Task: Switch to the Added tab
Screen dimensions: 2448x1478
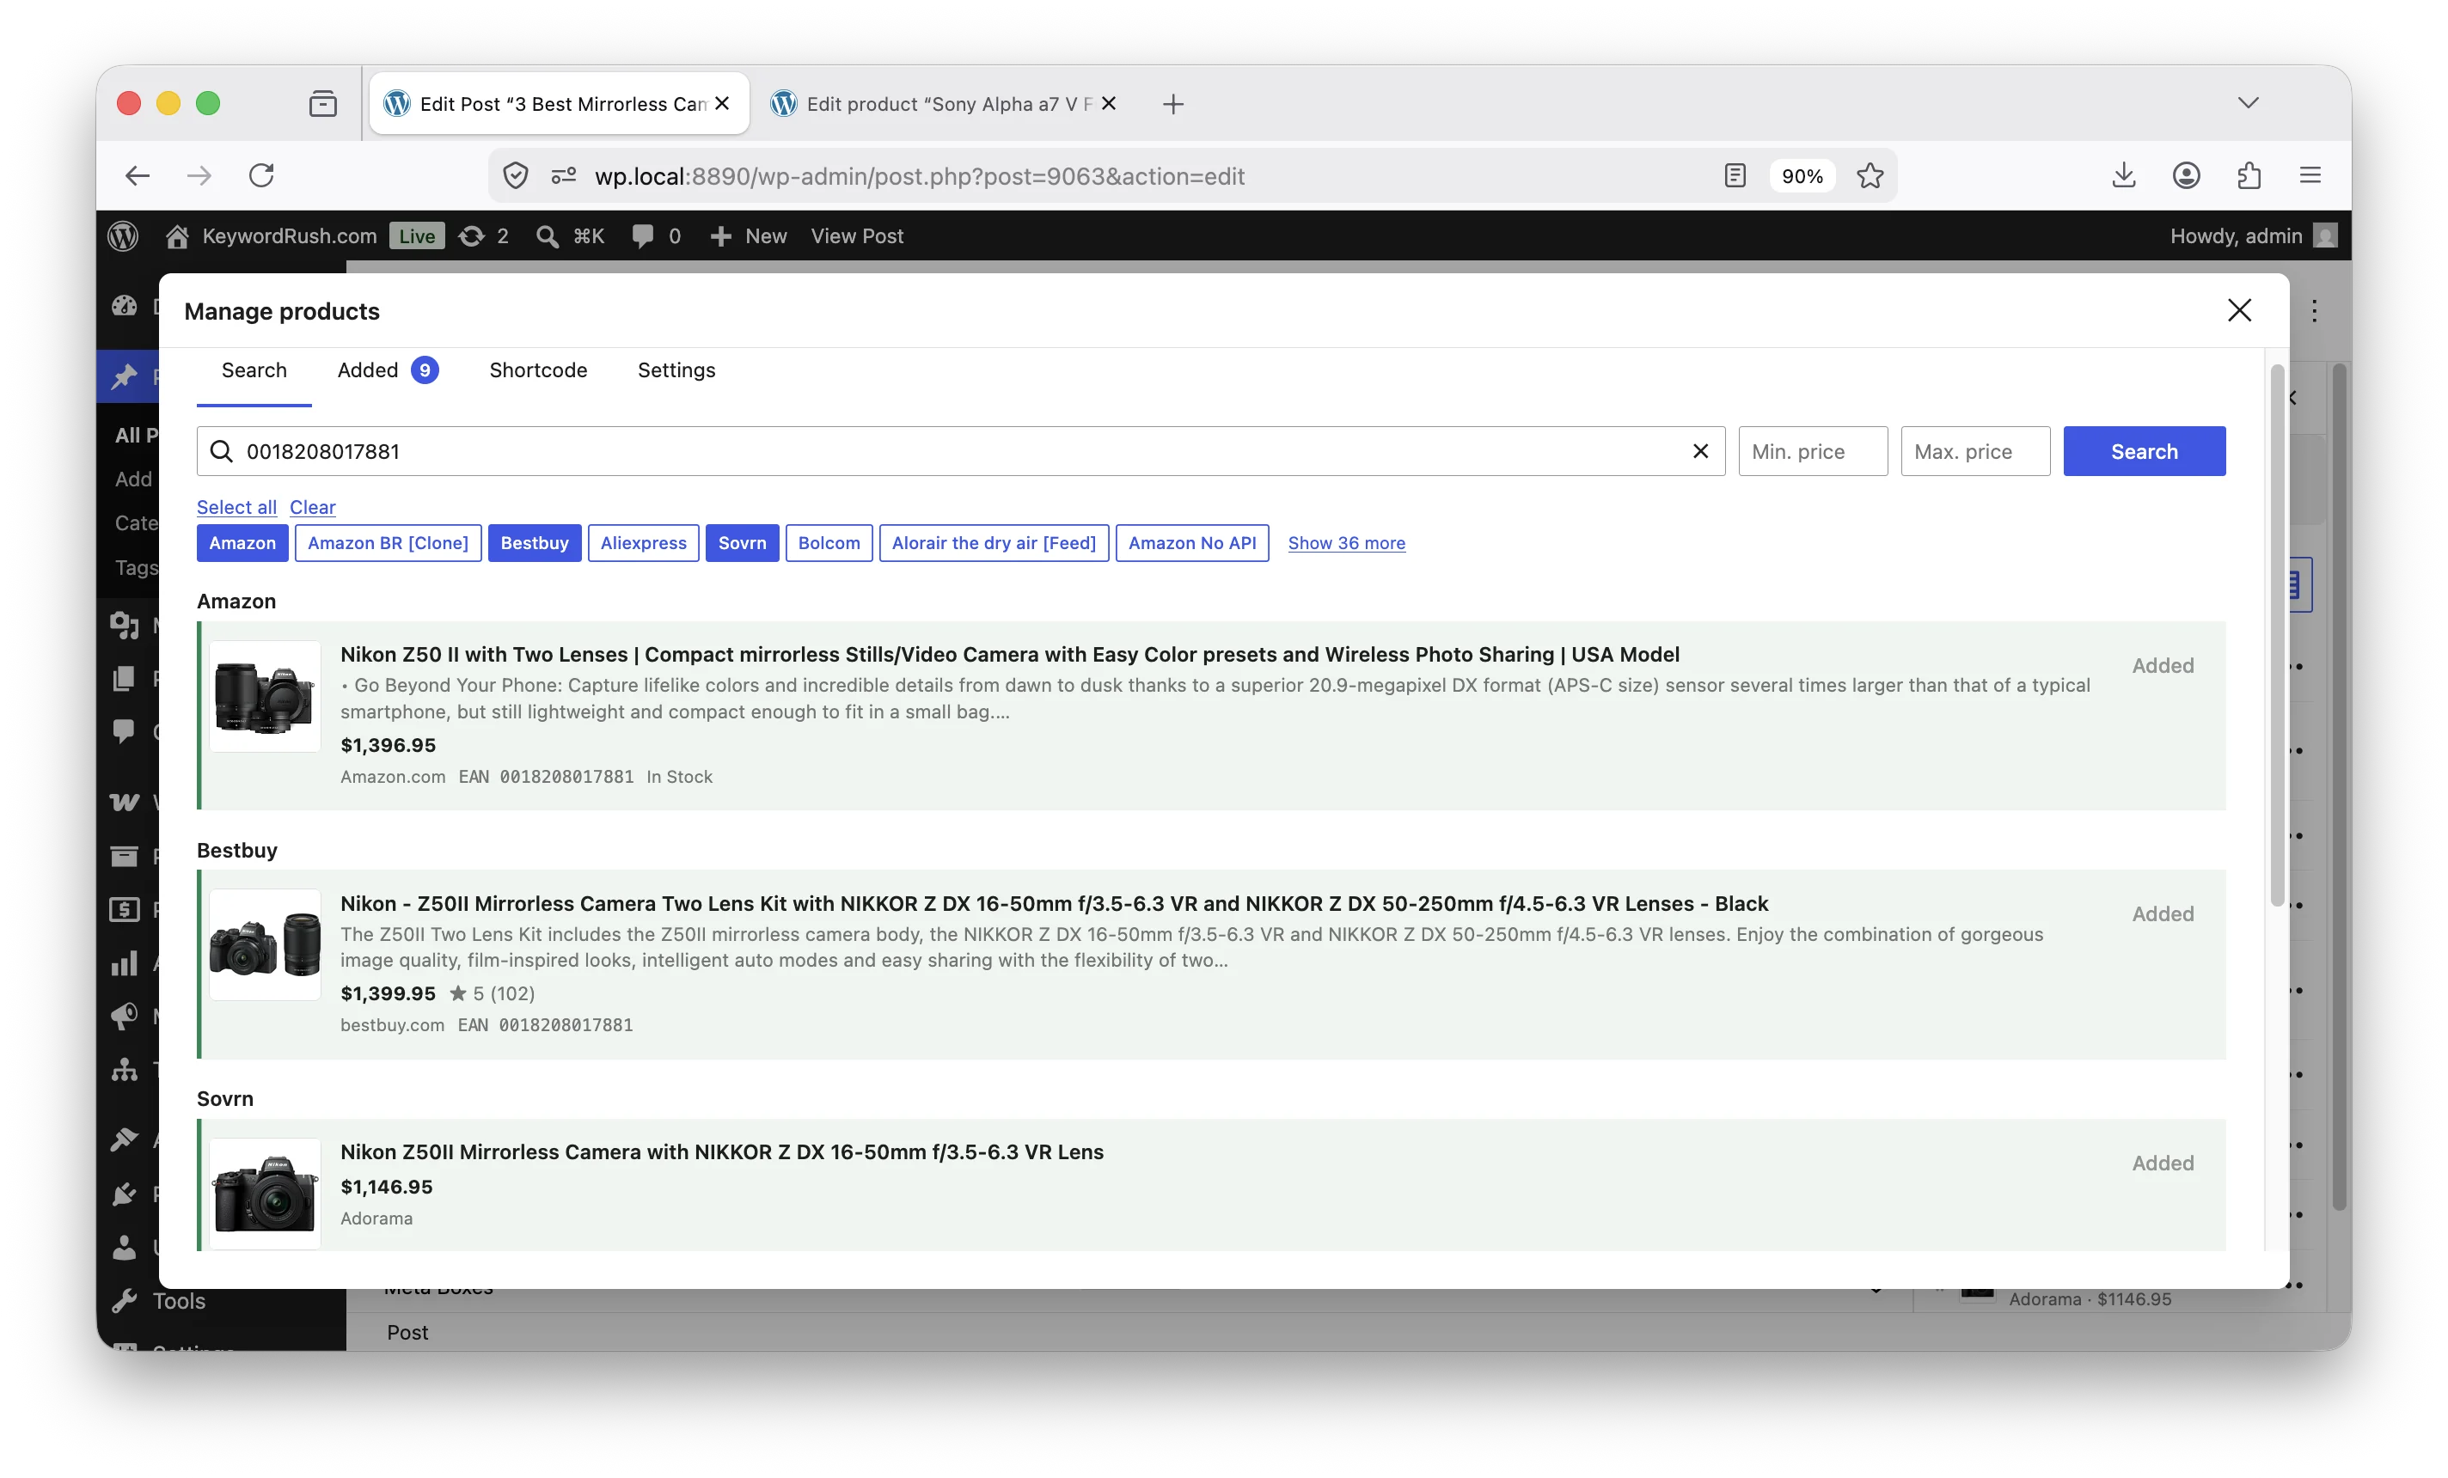Action: tap(388, 369)
